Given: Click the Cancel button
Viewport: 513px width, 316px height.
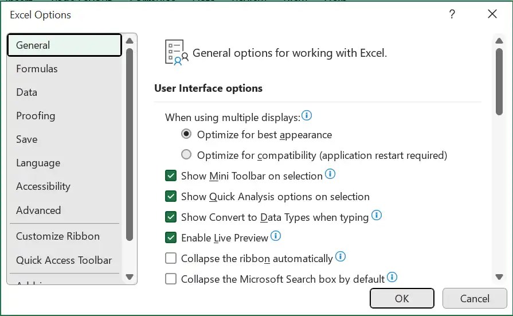Looking at the screenshot, I should [475, 298].
